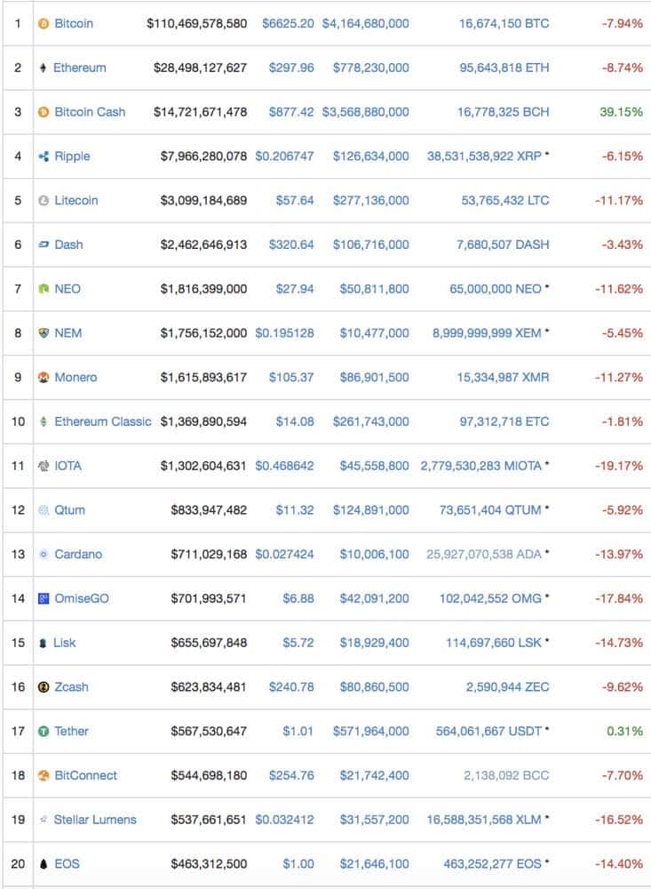Image resolution: width=651 pixels, height=889 pixels.
Task: Click the NEO green logo icon
Action: pyautogui.click(x=44, y=289)
